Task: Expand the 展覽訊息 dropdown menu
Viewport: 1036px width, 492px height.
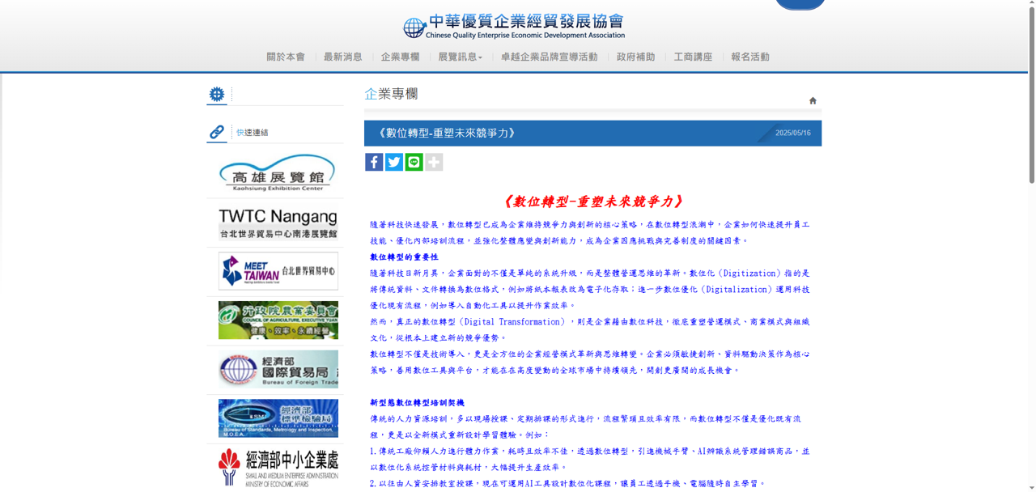Action: pyautogui.click(x=460, y=57)
